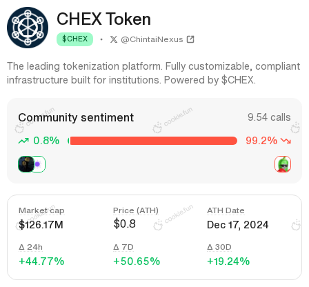Click the $CHEX ticker badge
This screenshot has width=309, height=287.
click(75, 39)
